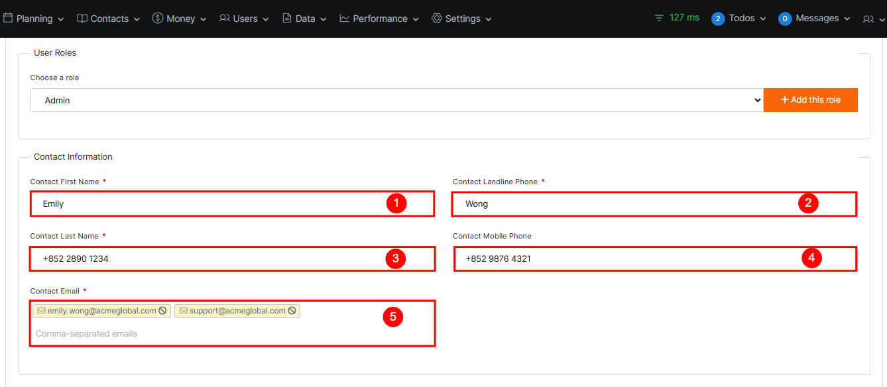Viewport: 887px width, 387px height.
Task: Open the Choose a role dropdown
Action: (396, 100)
